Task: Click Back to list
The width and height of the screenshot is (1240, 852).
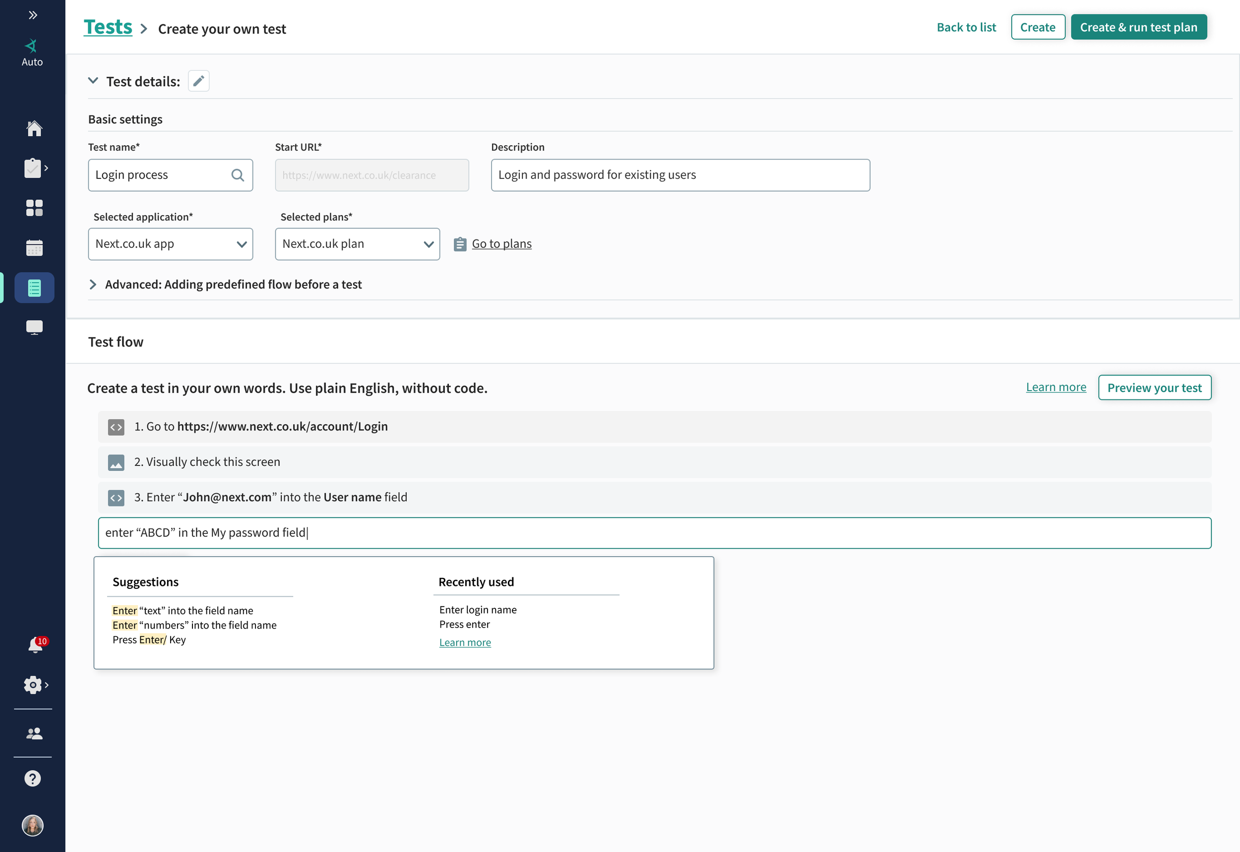Action: click(x=966, y=27)
